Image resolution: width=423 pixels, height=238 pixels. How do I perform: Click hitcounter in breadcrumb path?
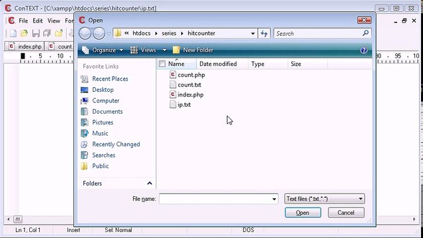click(201, 33)
